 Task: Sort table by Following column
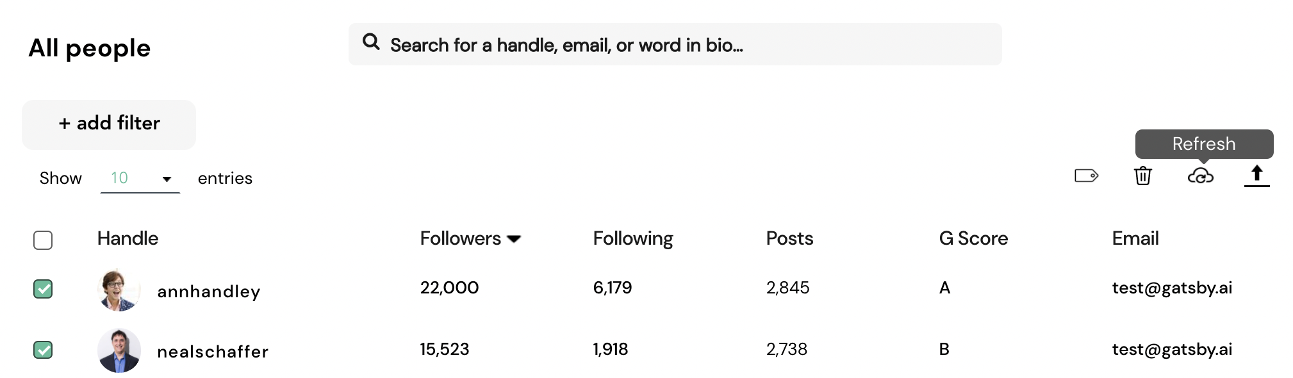pyautogui.click(x=632, y=238)
